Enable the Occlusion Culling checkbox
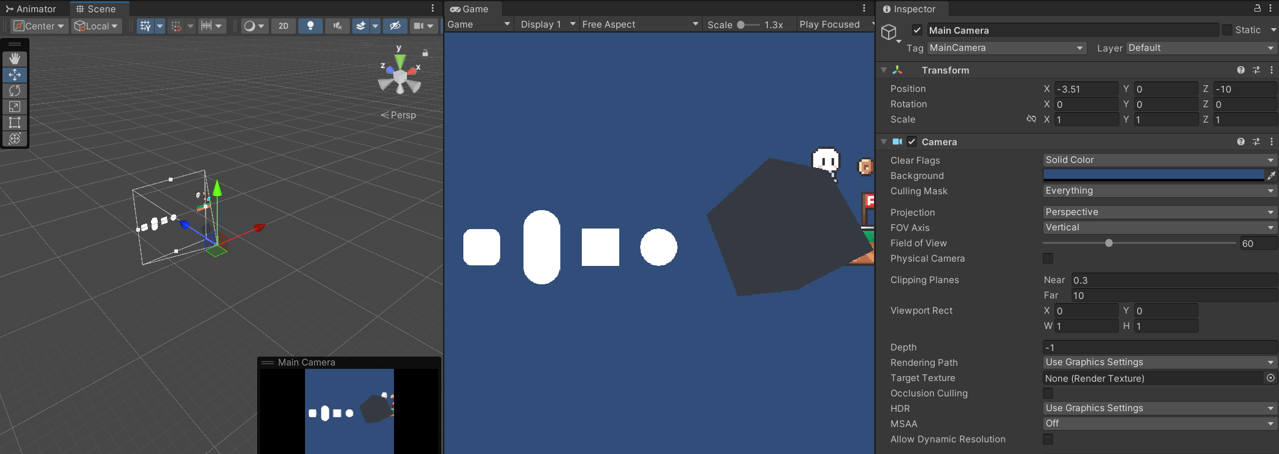Viewport: 1279px width, 454px height. pos(1048,393)
